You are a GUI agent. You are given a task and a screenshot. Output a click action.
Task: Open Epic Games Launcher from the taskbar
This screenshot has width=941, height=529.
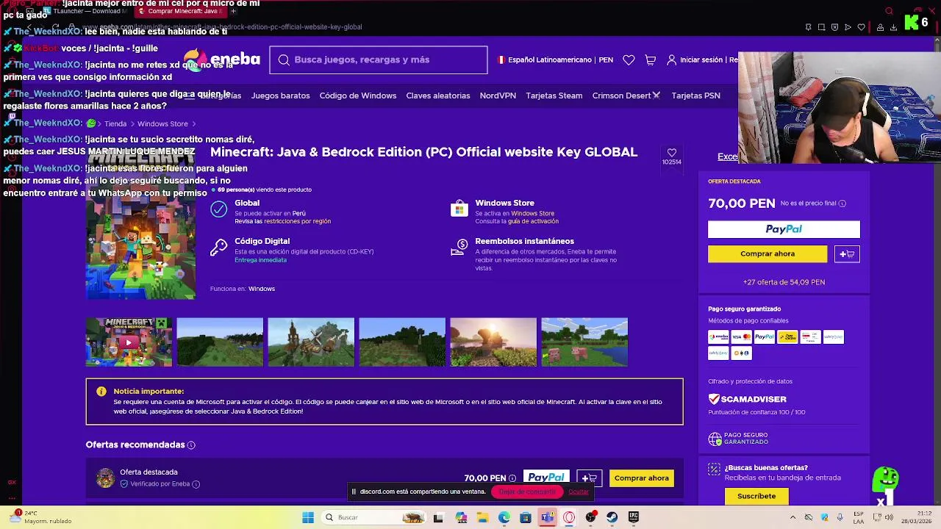[634, 517]
